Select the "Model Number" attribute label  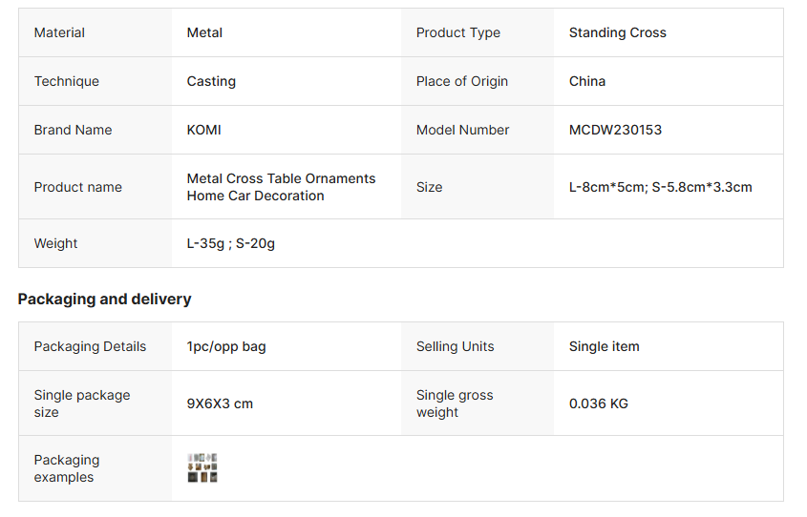tap(462, 130)
